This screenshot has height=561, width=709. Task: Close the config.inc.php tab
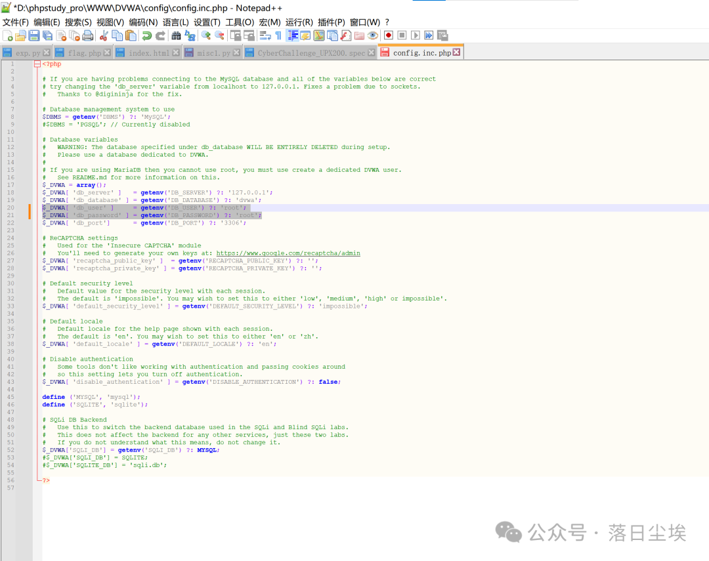coord(457,52)
